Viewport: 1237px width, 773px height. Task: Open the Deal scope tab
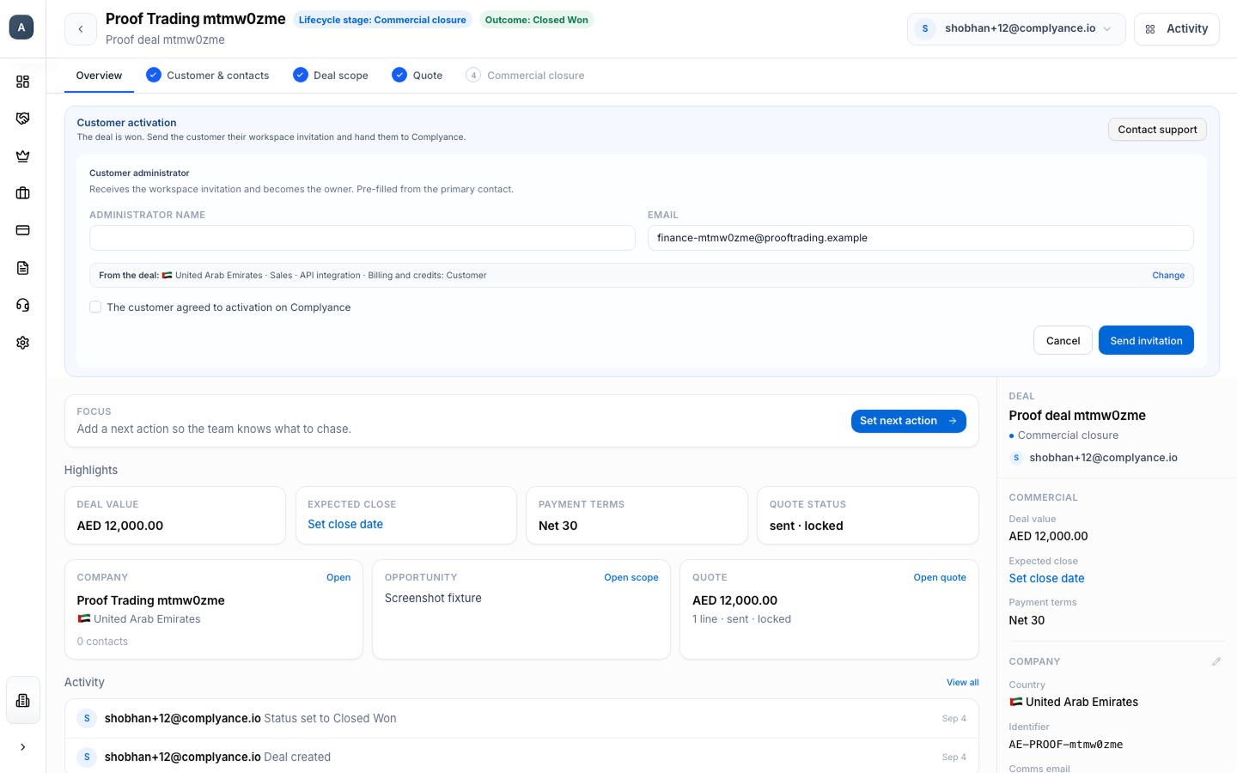coord(331,76)
